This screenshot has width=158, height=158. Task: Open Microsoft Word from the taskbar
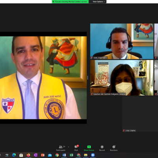point(64,155)
